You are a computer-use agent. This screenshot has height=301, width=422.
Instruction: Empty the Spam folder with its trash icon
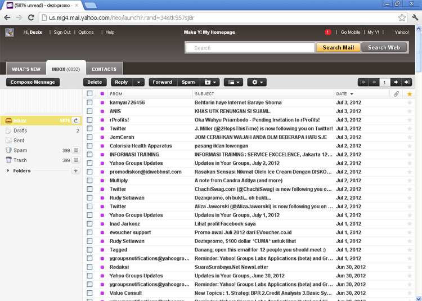76,150
